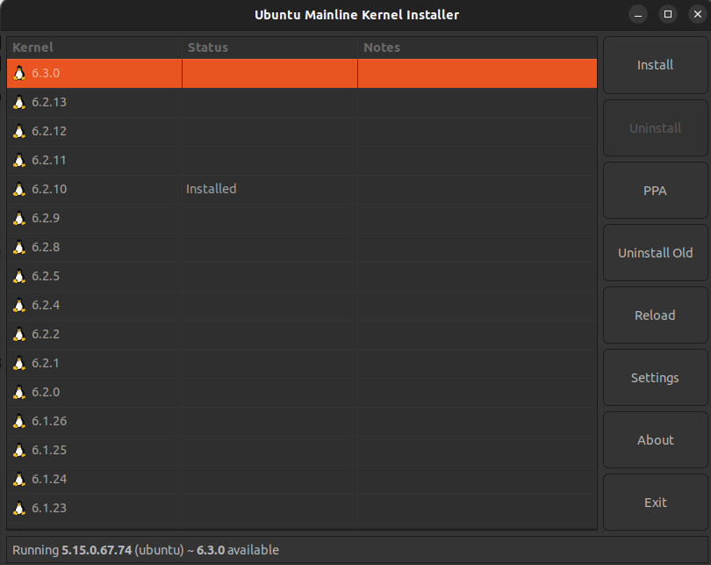Screen dimensions: 711x565
Task: Click the penguin icon beside kernel 6.2.1
Action: coord(19,364)
